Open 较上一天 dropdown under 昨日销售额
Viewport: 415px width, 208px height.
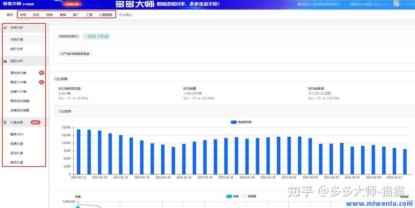click(323, 99)
